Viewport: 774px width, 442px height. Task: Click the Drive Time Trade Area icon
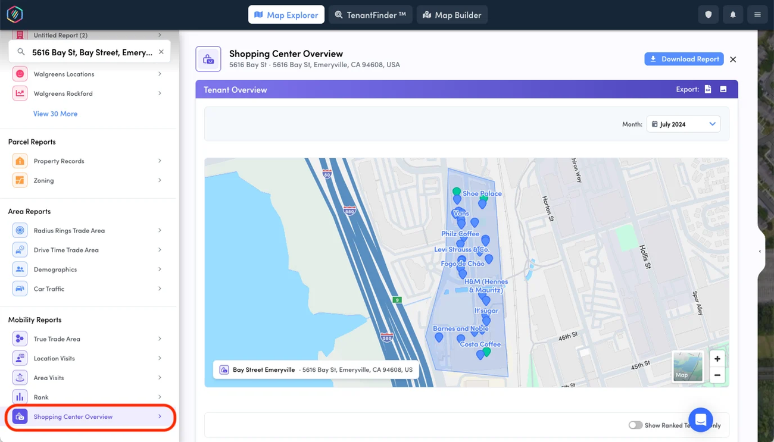20,250
